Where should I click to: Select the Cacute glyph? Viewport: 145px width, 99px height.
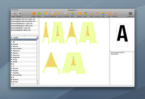point(24,69)
